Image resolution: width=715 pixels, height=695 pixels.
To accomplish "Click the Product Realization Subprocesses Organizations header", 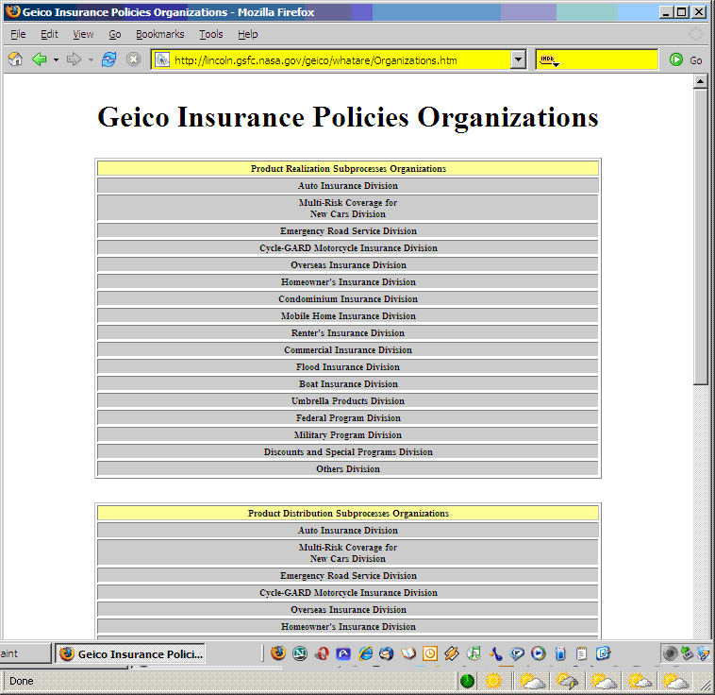I will (x=348, y=168).
